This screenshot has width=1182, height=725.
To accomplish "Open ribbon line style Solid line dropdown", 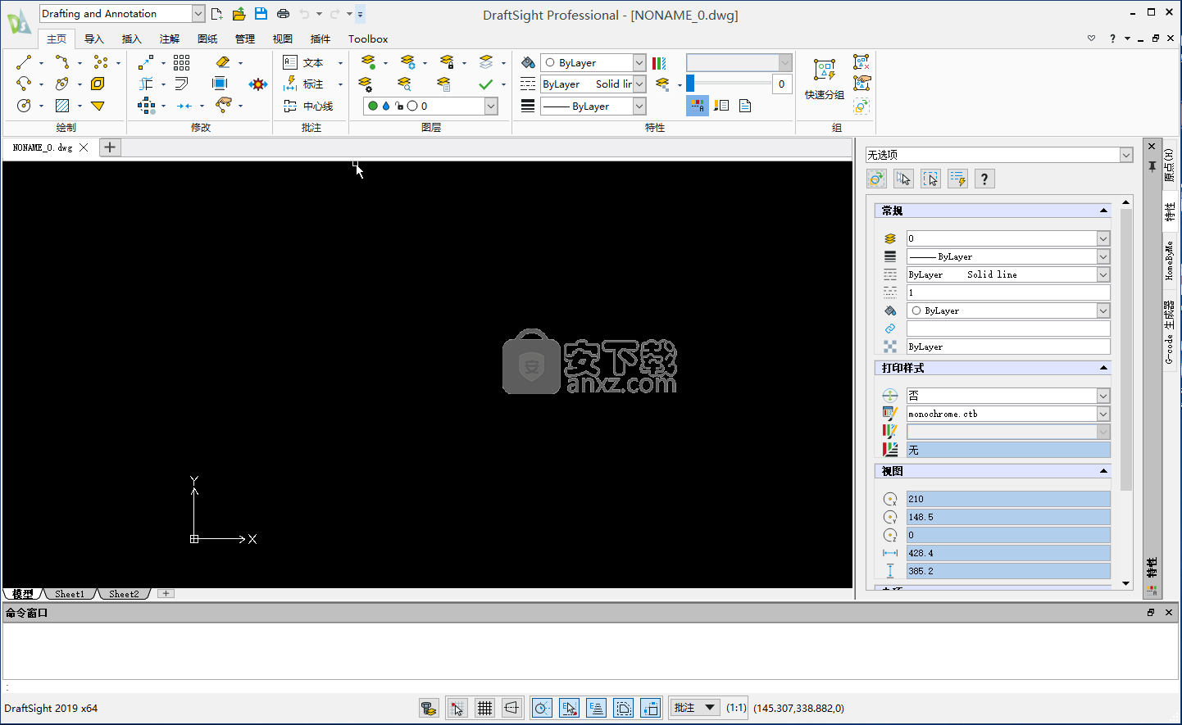I will click(x=639, y=84).
